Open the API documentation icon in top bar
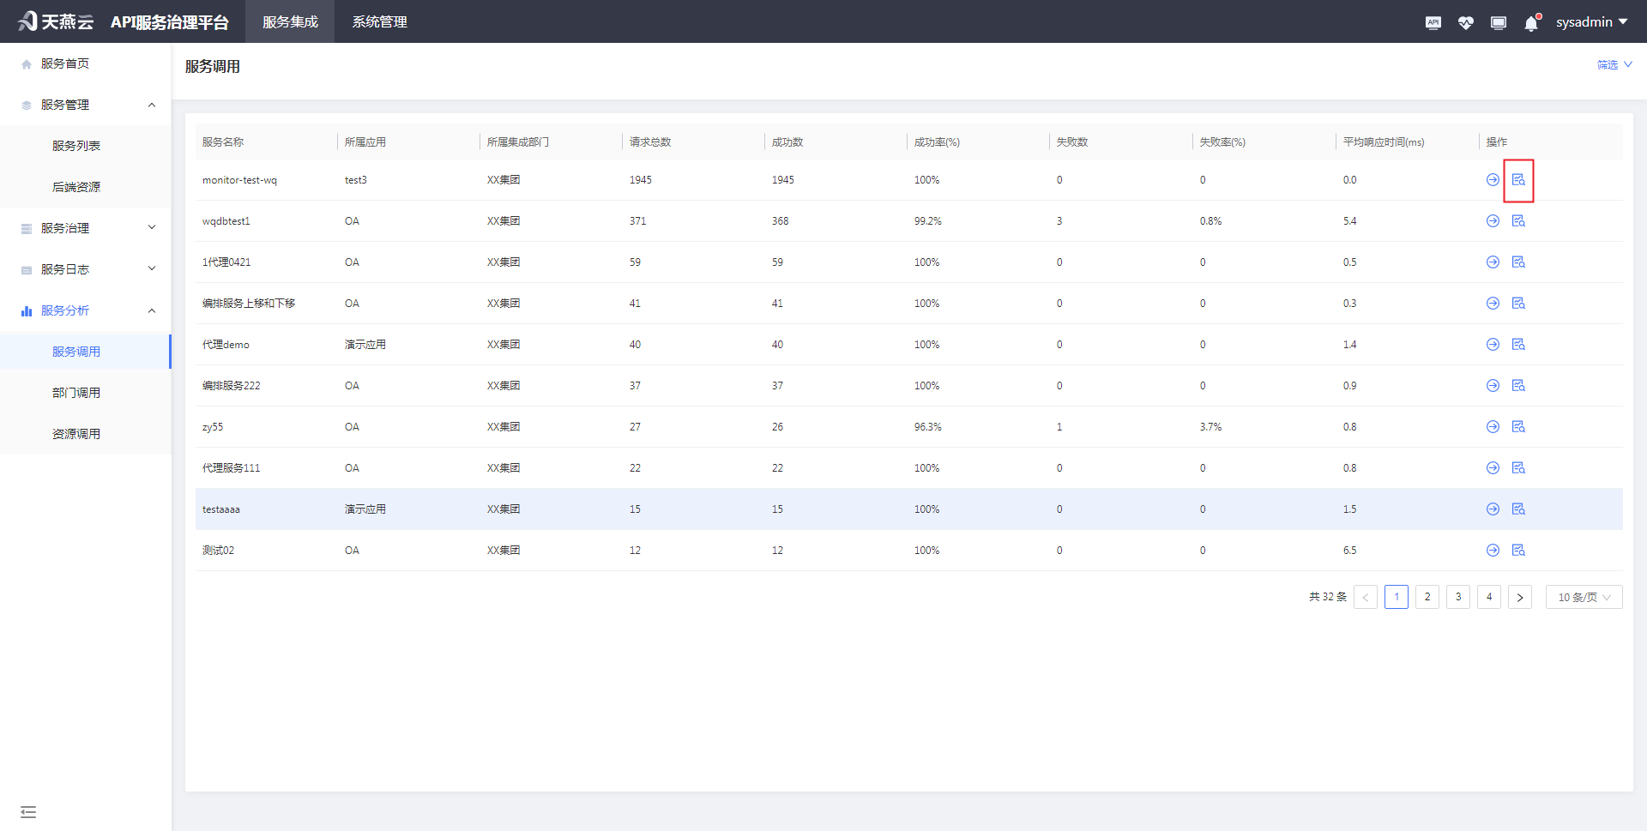 pyautogui.click(x=1433, y=22)
